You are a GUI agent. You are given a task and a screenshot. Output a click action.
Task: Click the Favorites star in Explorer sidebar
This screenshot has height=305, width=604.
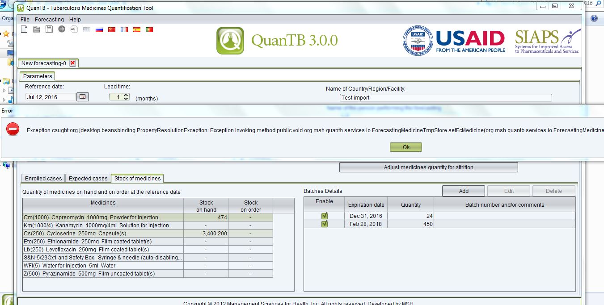pyautogui.click(x=6, y=34)
